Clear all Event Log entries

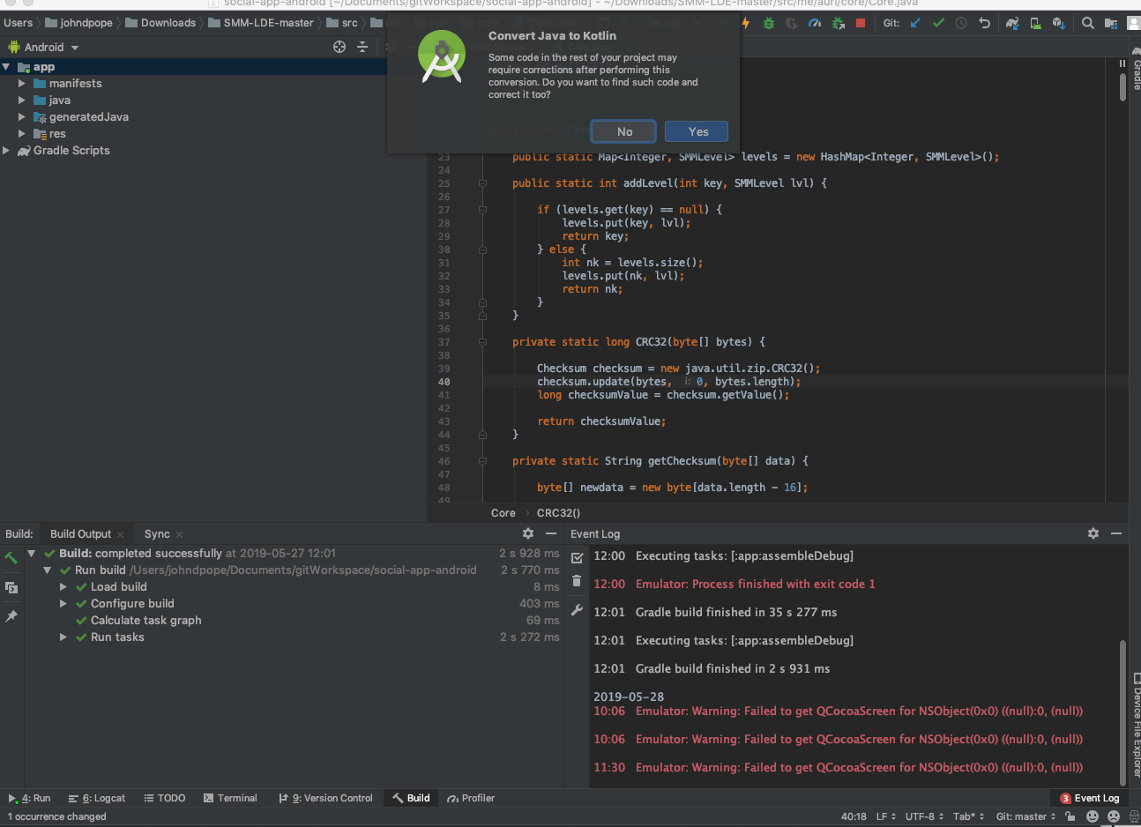tap(577, 581)
